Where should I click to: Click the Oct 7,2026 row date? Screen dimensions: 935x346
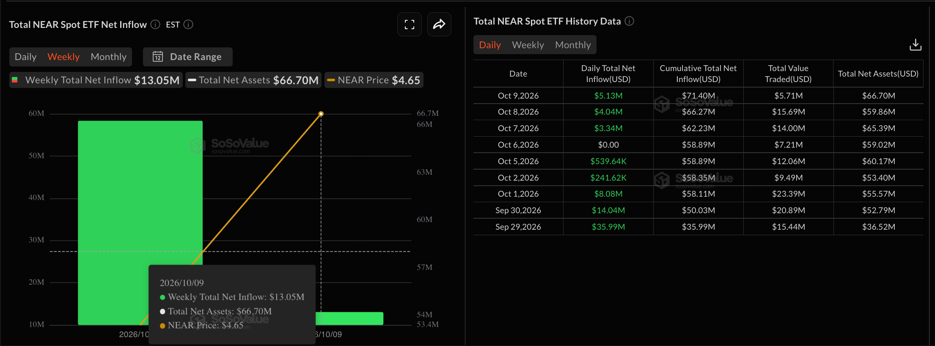[518, 128]
